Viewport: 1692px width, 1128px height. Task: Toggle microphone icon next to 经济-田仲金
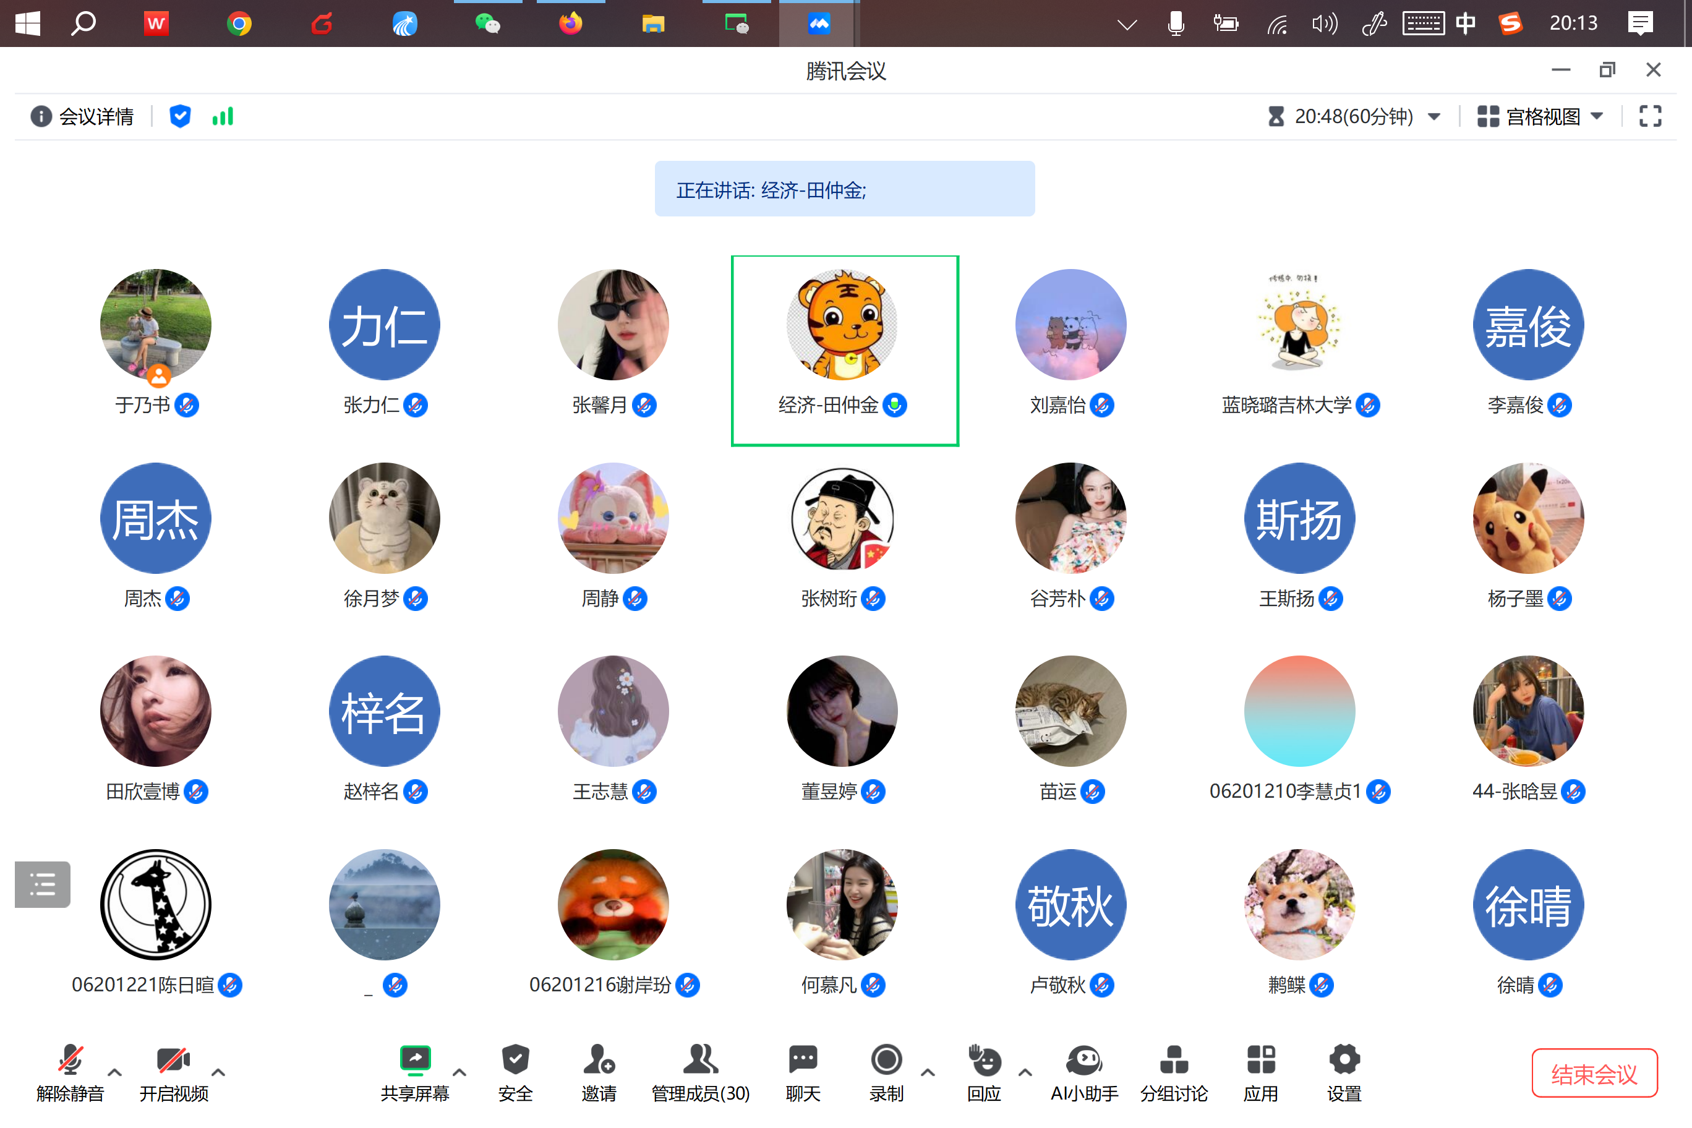[x=894, y=405]
